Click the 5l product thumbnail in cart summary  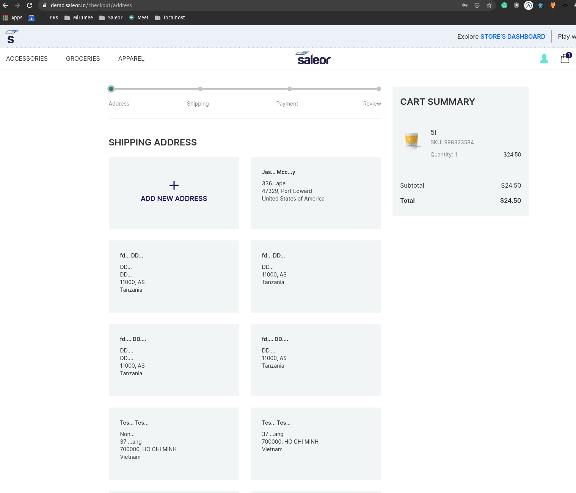point(412,141)
